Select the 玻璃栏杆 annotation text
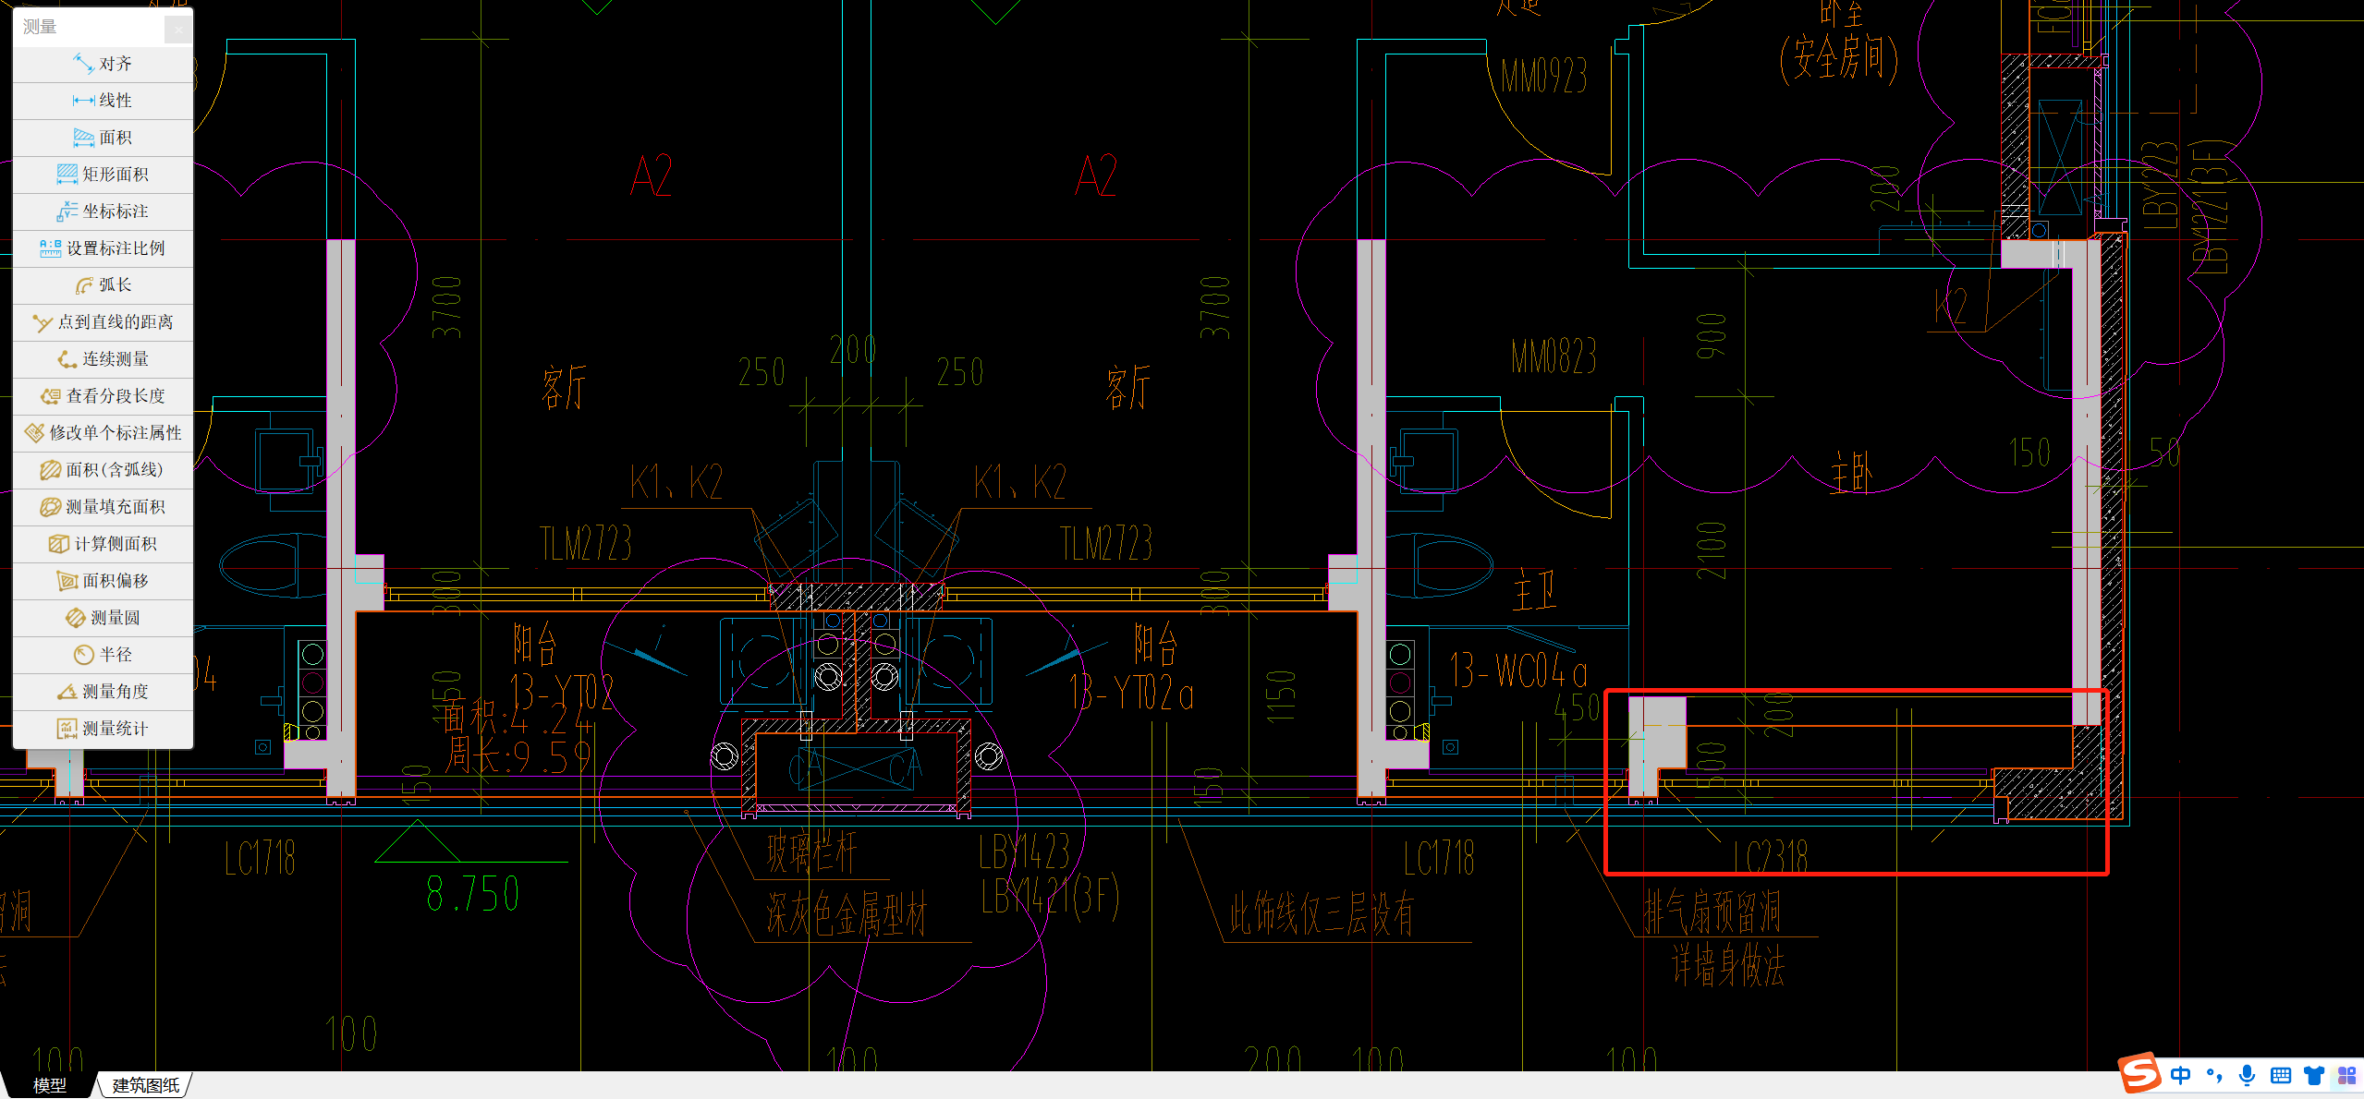Image resolution: width=2364 pixels, height=1099 pixels. coord(811,852)
